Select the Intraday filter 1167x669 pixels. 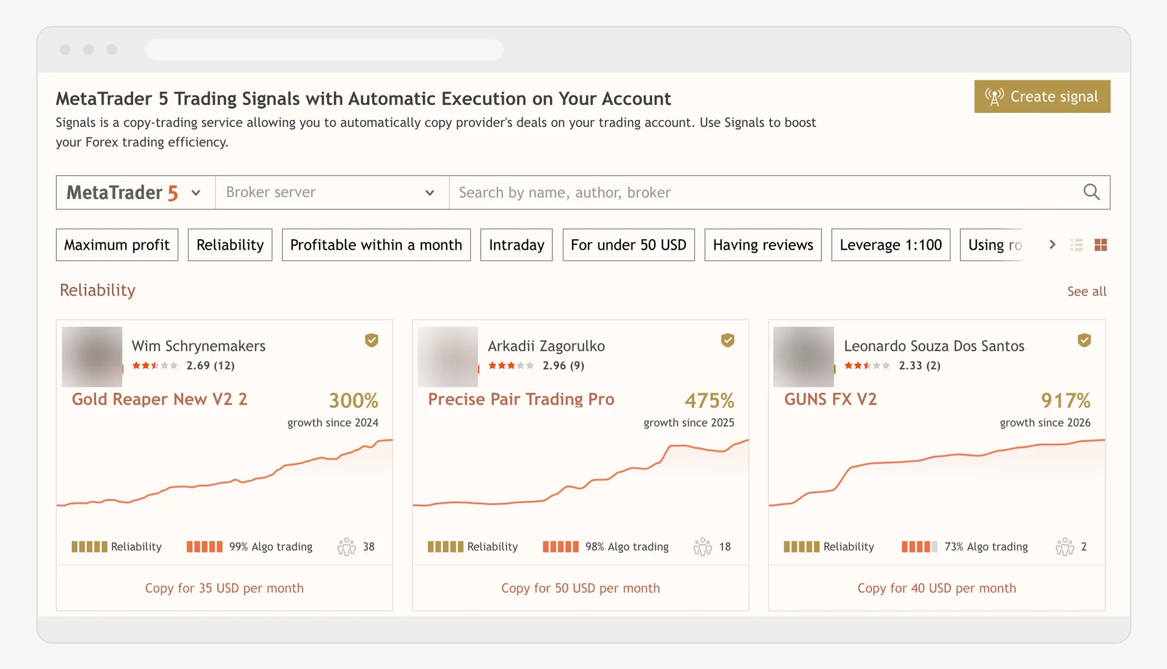[x=517, y=244]
